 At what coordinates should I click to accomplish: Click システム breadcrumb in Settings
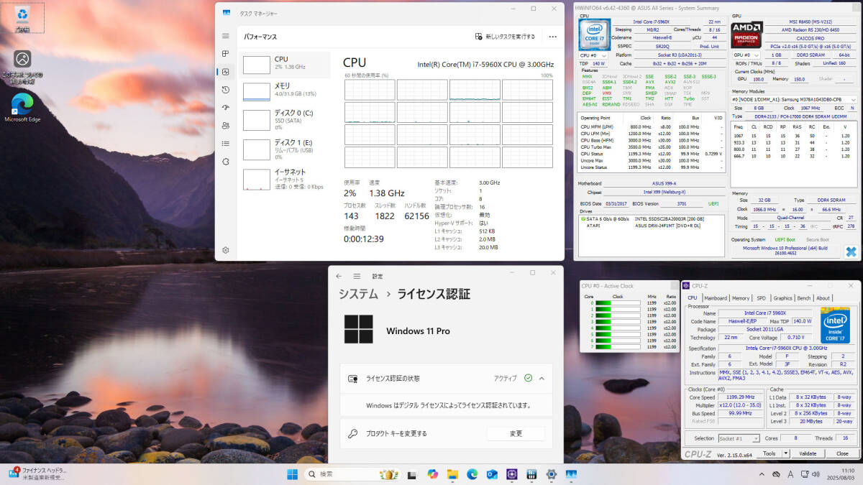pyautogui.click(x=358, y=294)
